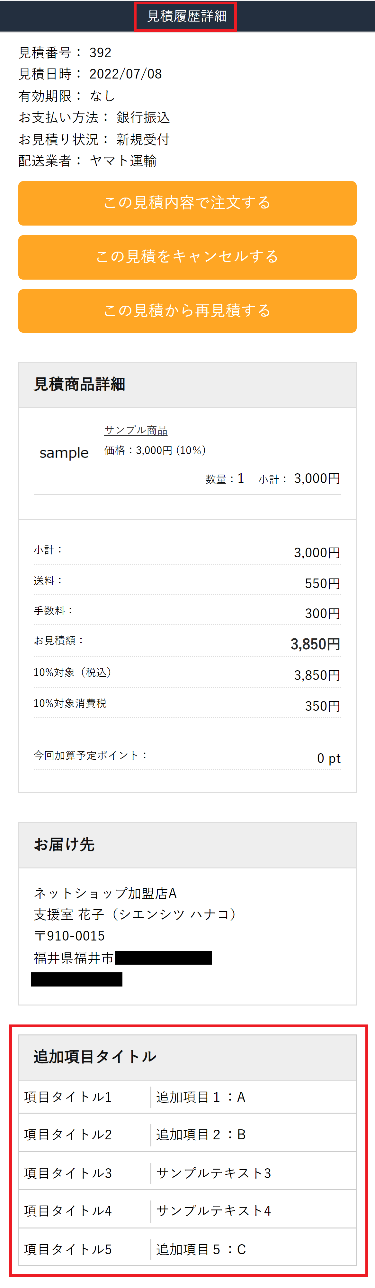Screen dimensions: 375x1288
Task: Click the '0 pt' points value
Action: pyautogui.click(x=328, y=758)
